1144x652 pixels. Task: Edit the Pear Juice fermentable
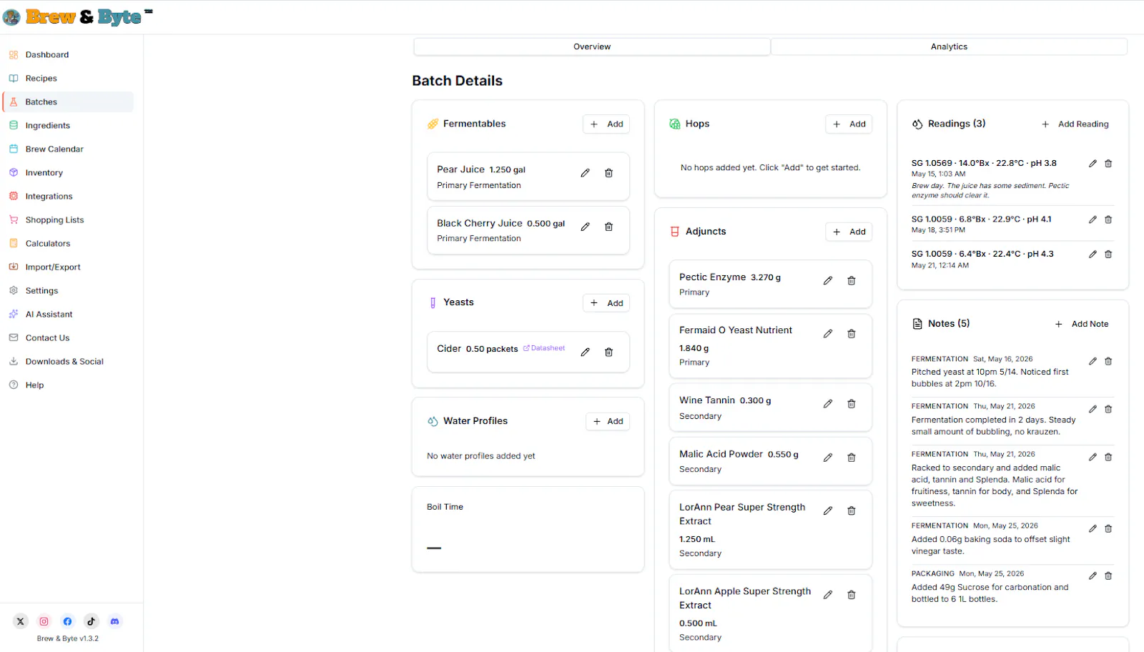tap(585, 173)
